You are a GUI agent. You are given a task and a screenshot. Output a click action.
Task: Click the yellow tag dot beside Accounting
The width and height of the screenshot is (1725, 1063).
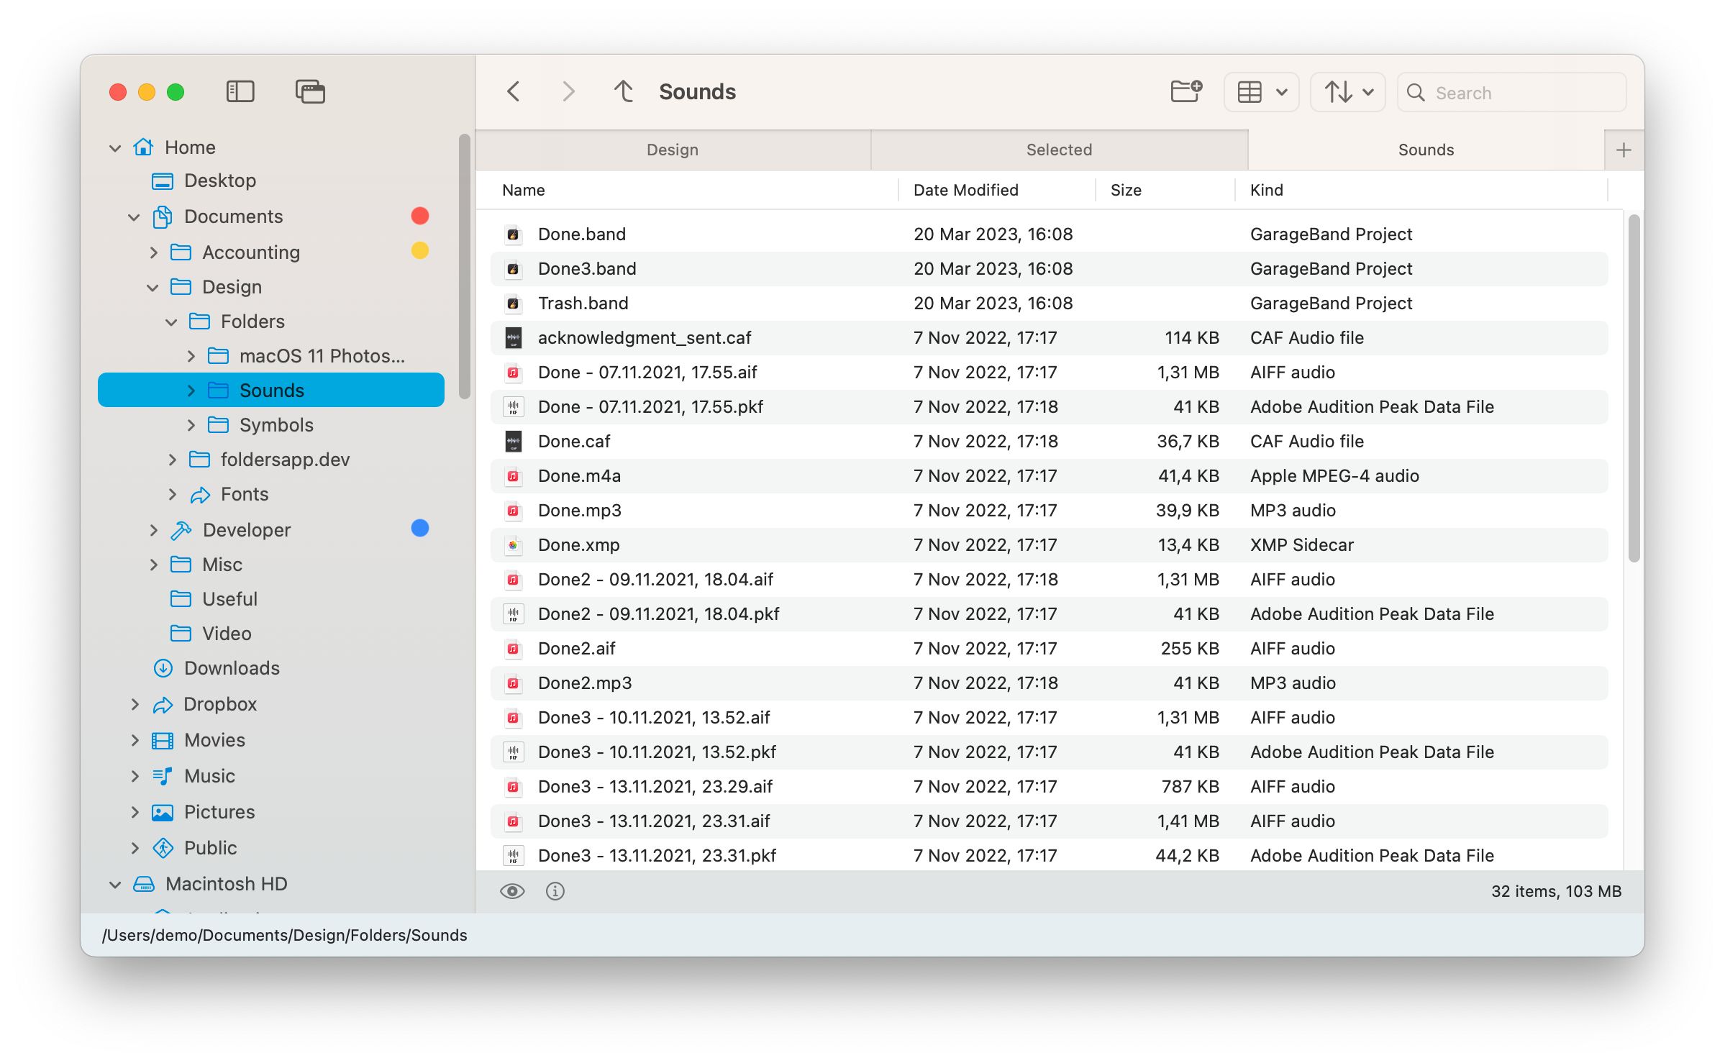coord(420,251)
